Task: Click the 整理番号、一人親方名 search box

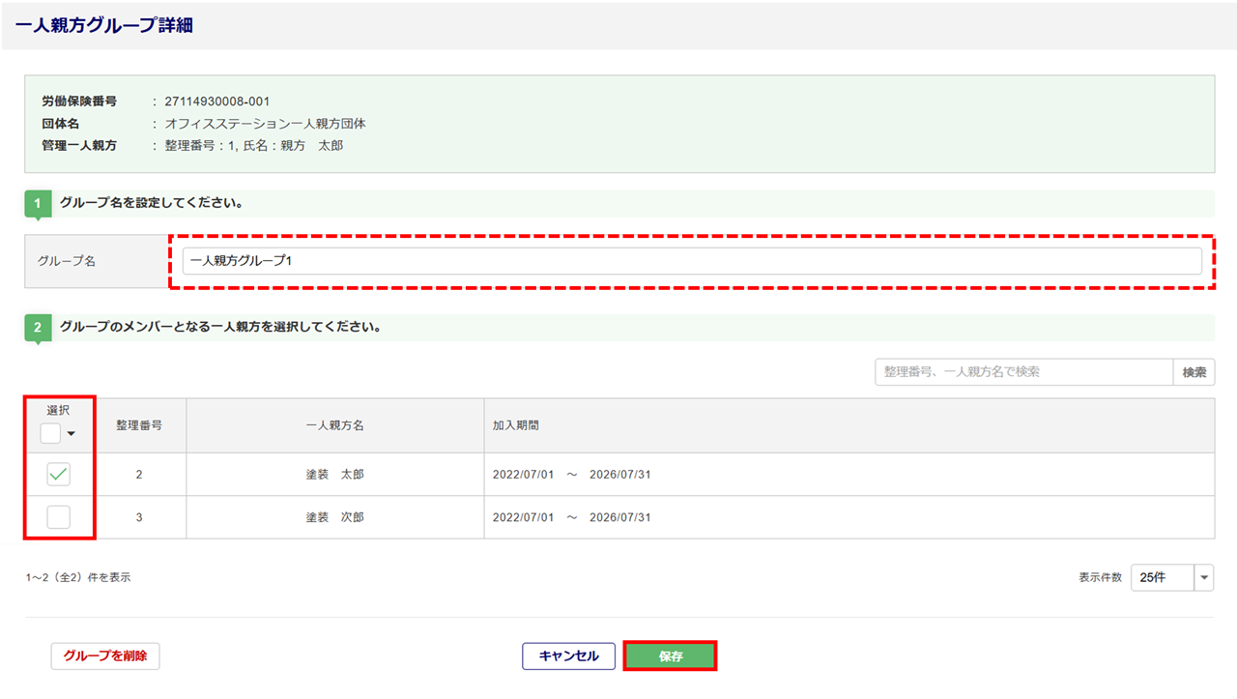Action: pos(1022,372)
